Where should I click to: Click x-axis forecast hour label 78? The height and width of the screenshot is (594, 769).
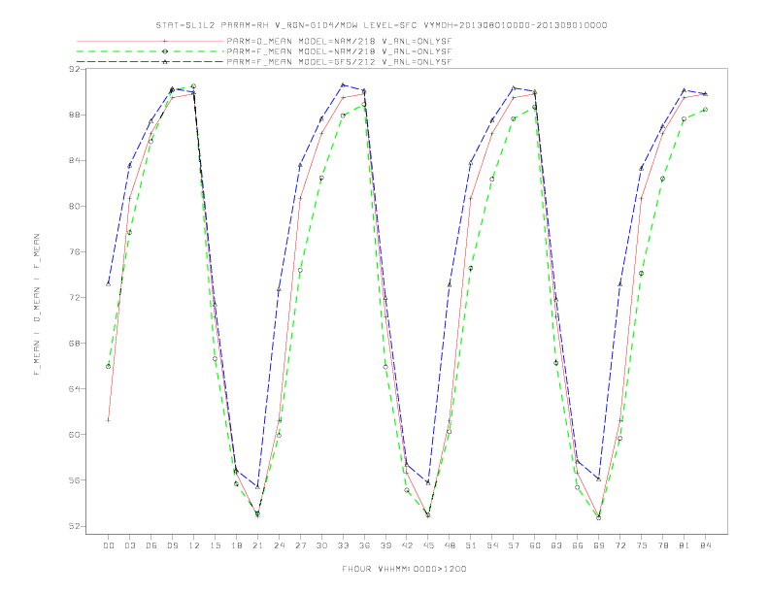(x=662, y=545)
